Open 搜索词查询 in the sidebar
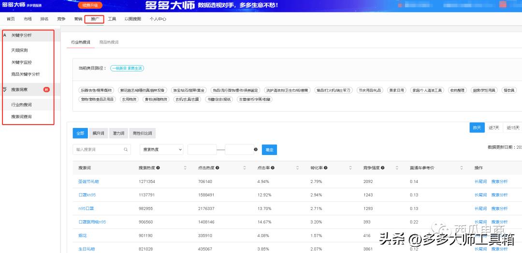The image size is (522, 253). pyautogui.click(x=21, y=117)
